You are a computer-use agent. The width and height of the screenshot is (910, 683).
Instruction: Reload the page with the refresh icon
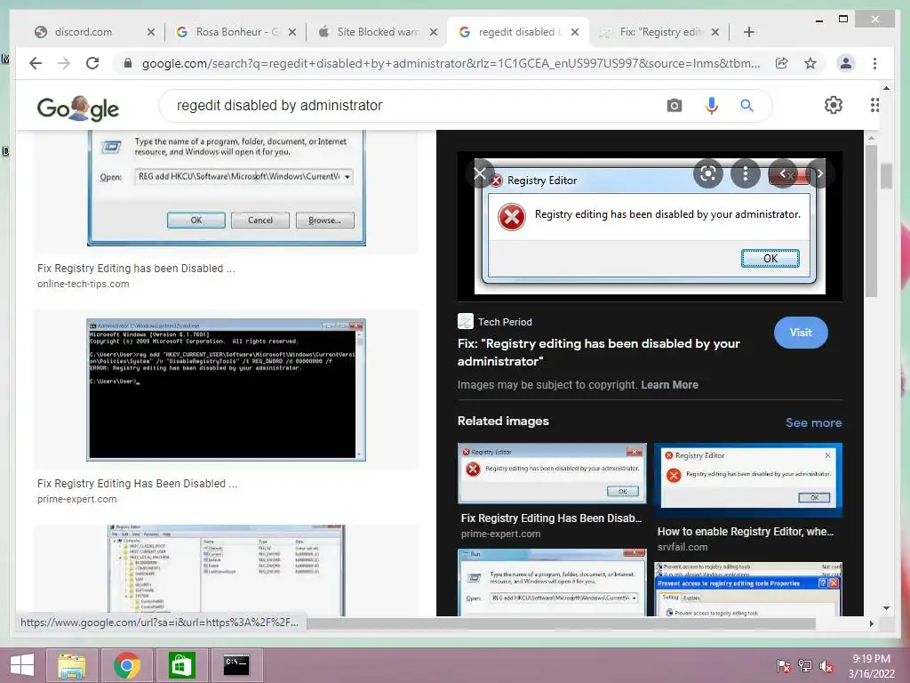[92, 63]
